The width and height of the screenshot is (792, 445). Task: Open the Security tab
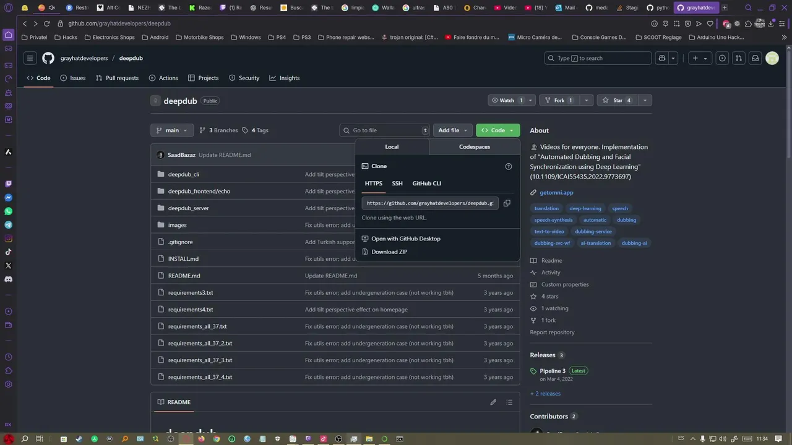244,78
